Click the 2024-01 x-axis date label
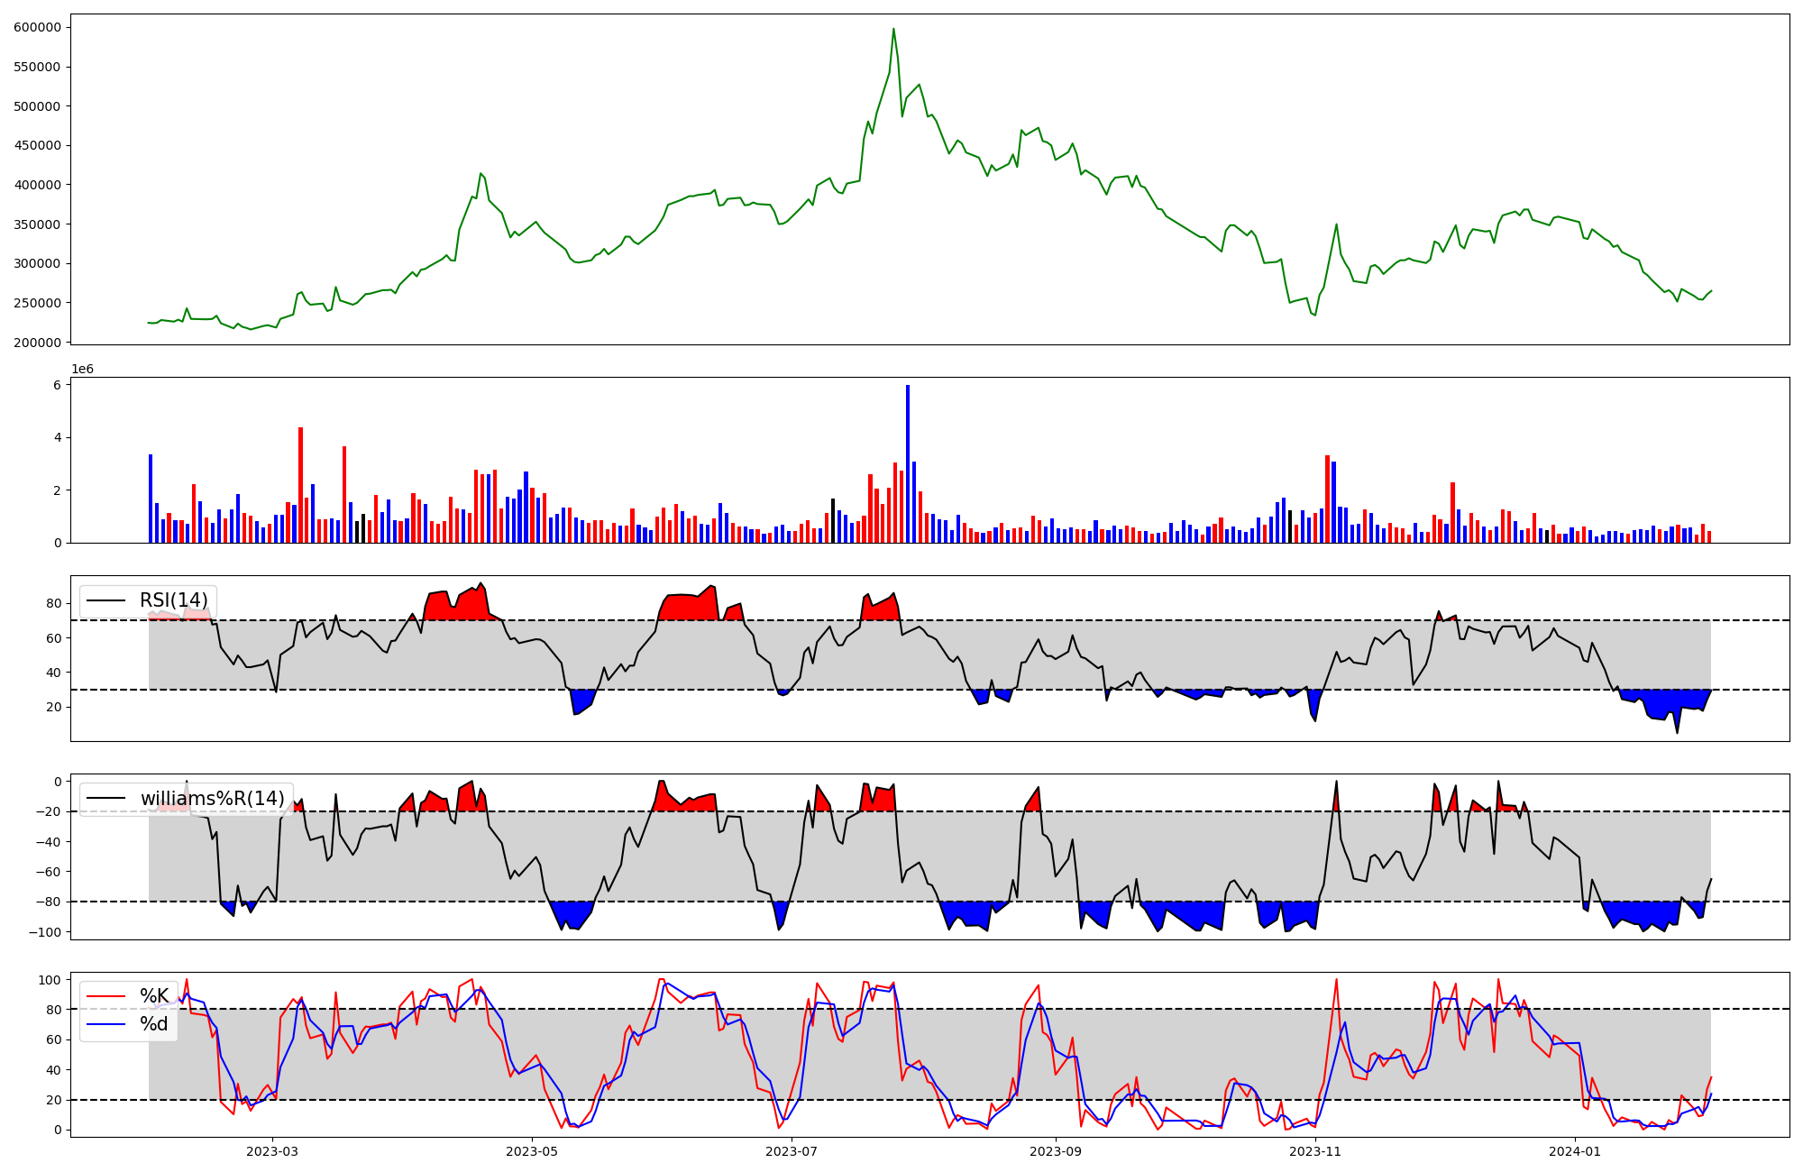Image resolution: width=1803 pixels, height=1172 pixels. [x=1575, y=1151]
